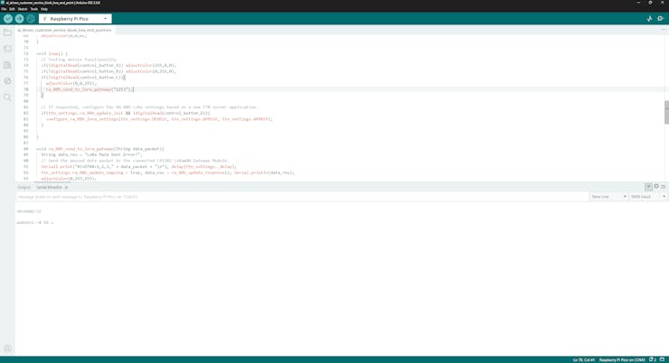Open the Raspberry Pi Pico board selector

75,19
